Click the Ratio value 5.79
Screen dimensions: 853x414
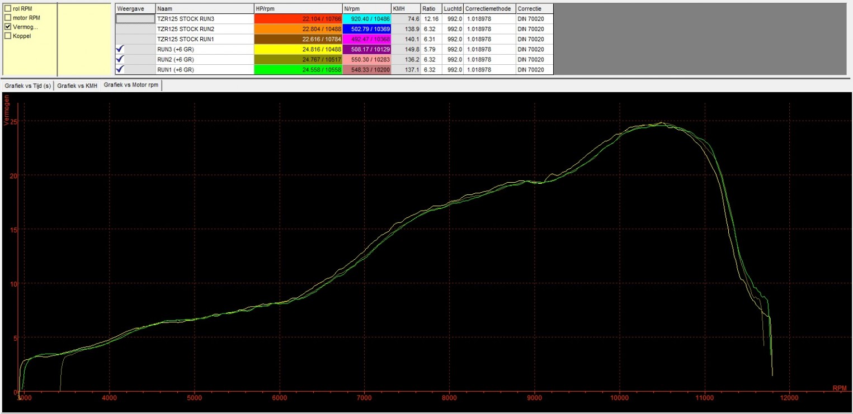tap(431, 49)
